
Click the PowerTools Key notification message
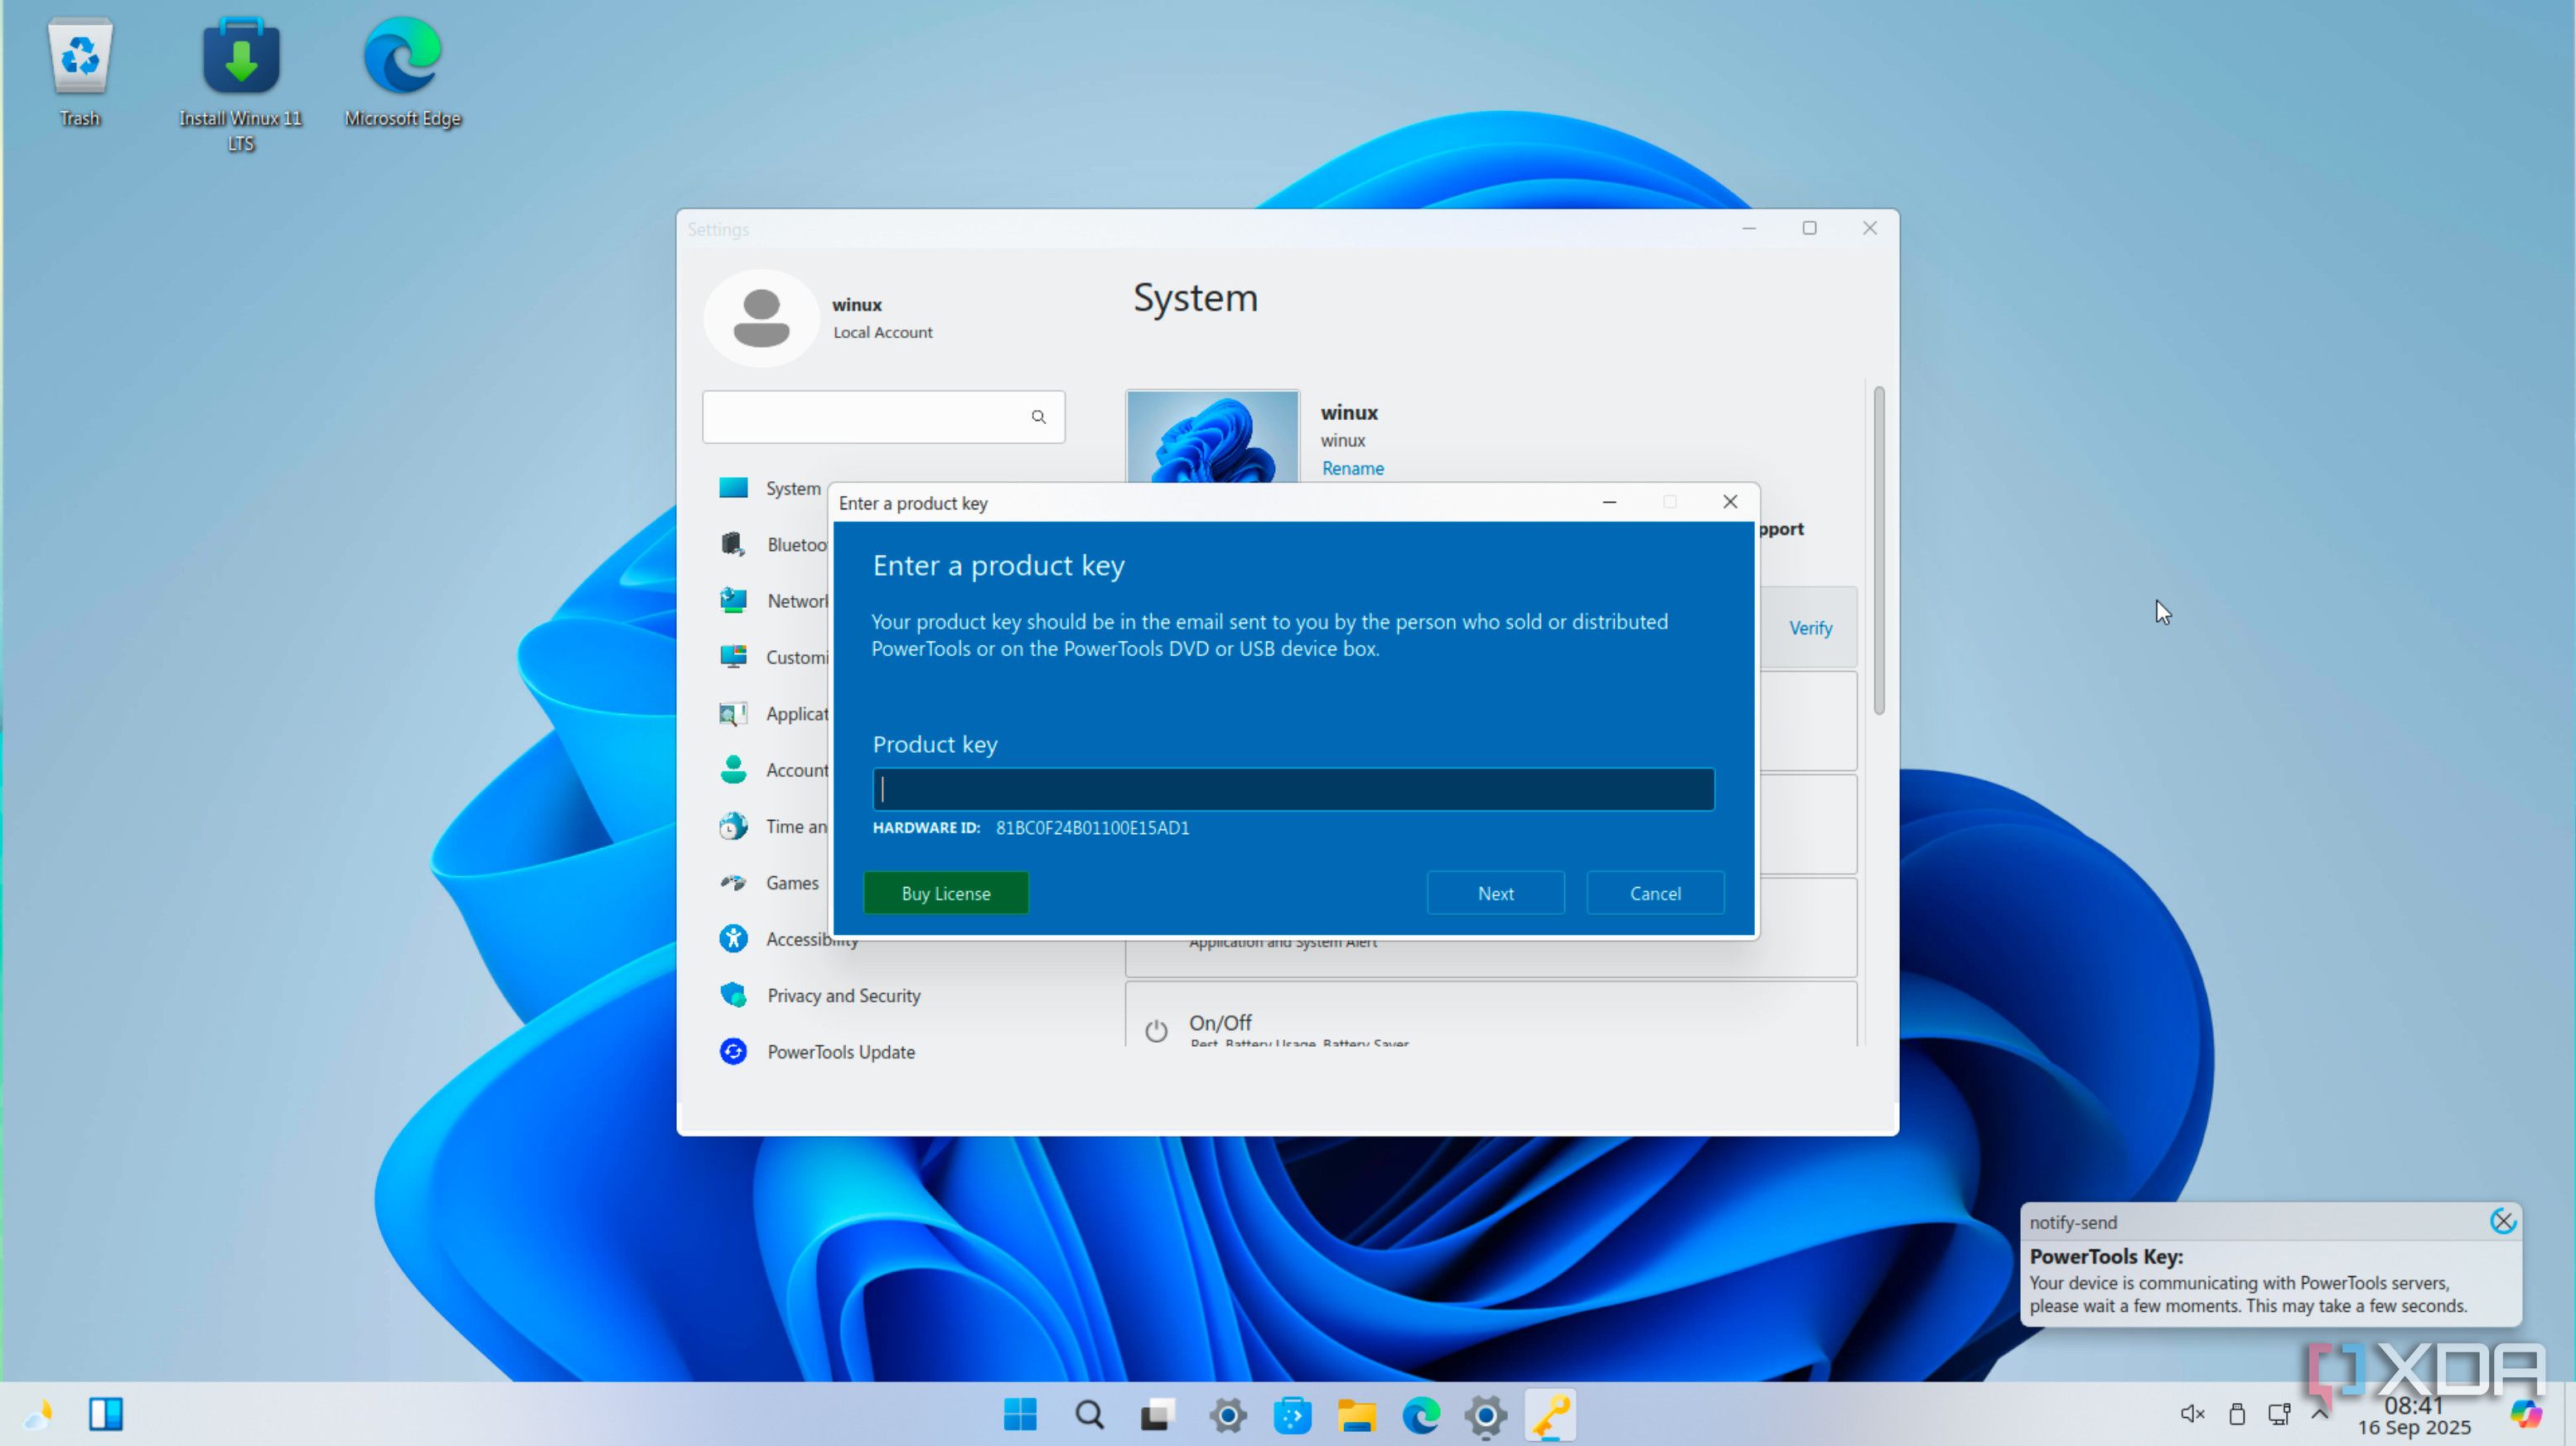pyautogui.click(x=2248, y=1294)
